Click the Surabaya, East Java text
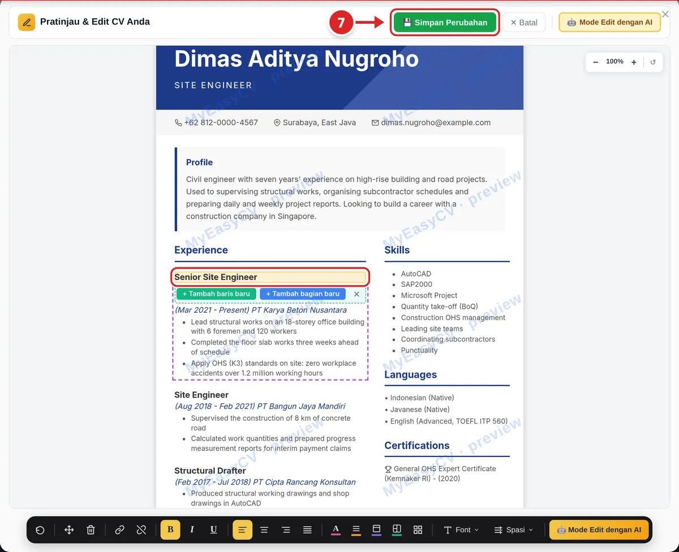679x552 pixels. point(319,123)
